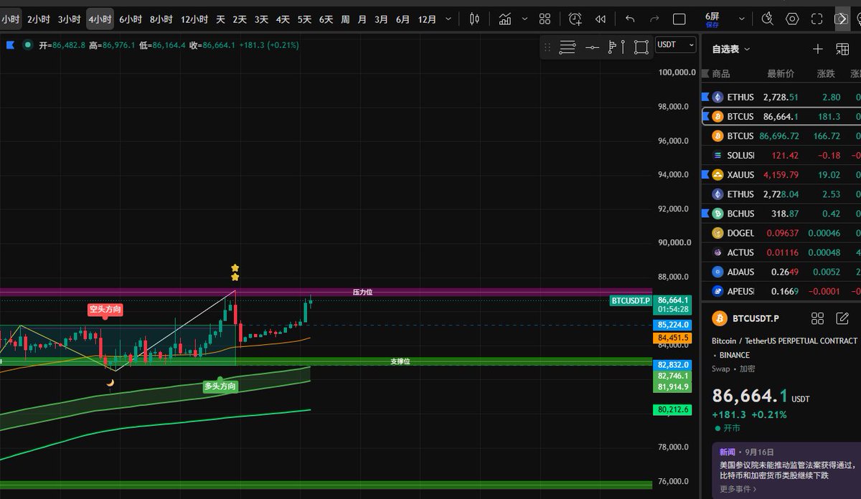Switch to the 3小时 timeframe

(70, 19)
